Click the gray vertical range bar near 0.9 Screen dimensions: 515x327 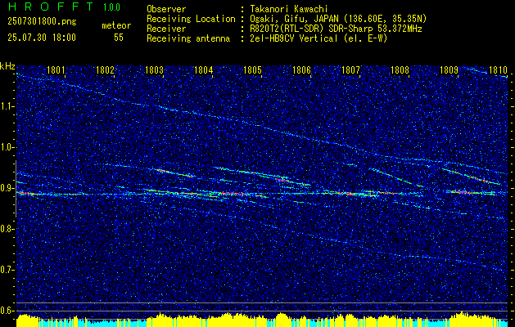[x=16, y=189]
